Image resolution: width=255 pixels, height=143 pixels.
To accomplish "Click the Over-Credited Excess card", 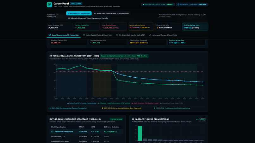I will [114, 27].
